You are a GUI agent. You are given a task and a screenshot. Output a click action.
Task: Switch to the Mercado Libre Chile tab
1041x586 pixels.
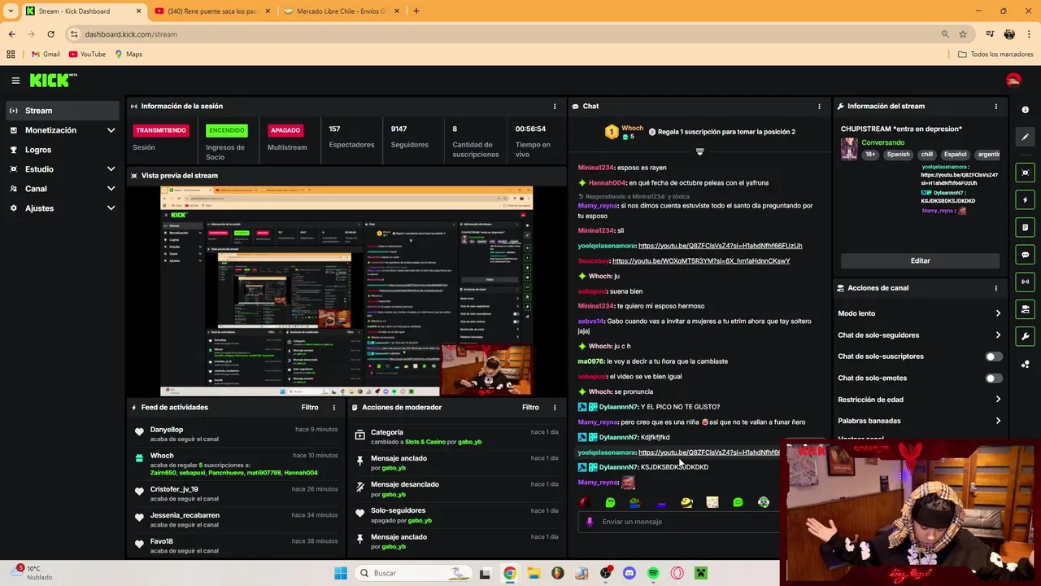340,11
